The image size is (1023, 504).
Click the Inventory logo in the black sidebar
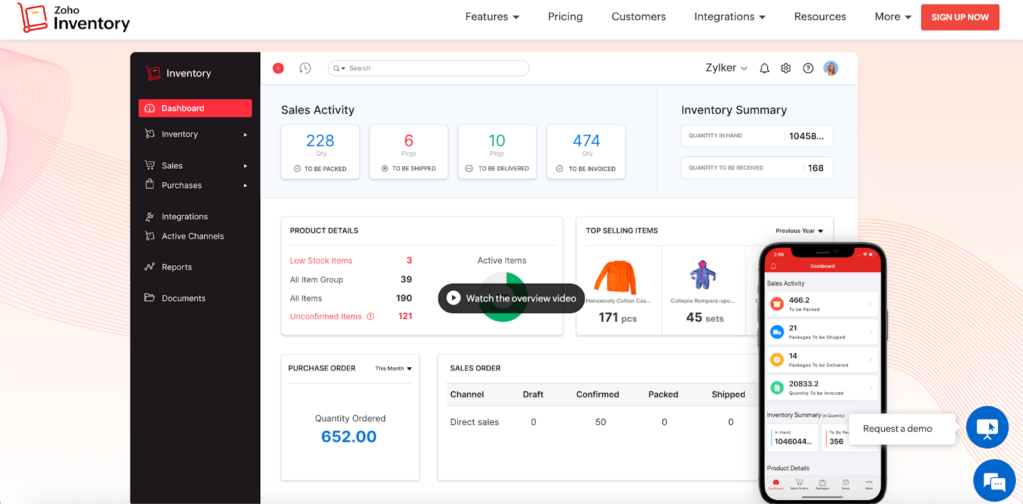coord(178,73)
